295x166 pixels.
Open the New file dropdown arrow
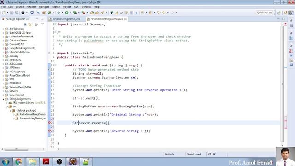click(7, 12)
